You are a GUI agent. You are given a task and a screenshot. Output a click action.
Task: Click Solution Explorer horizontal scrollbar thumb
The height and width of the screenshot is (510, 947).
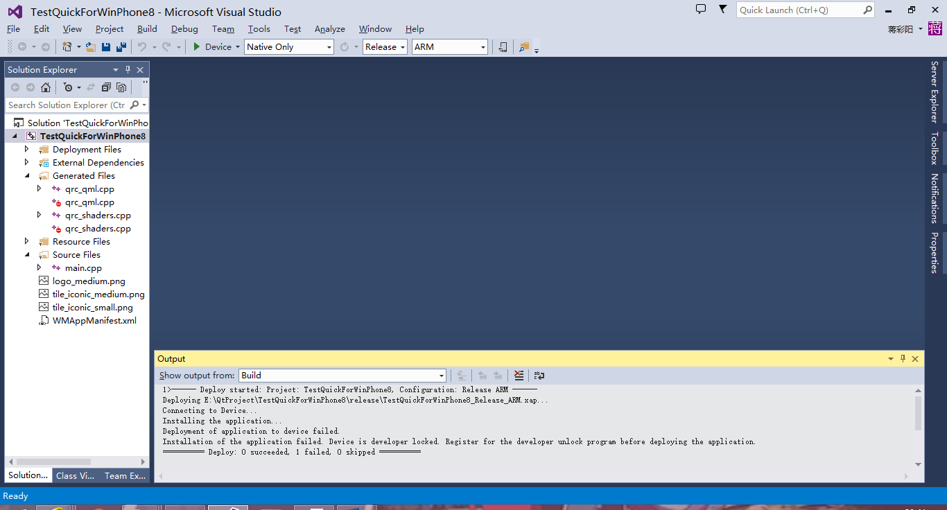[53, 461]
